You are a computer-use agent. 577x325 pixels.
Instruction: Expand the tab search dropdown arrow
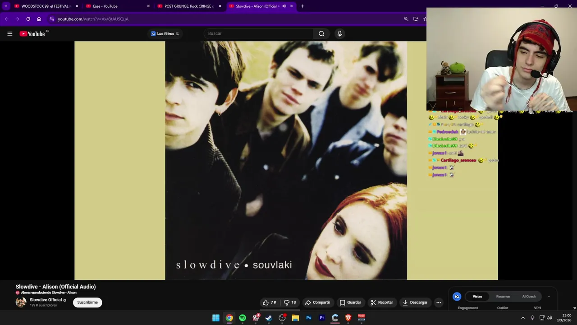click(6, 6)
